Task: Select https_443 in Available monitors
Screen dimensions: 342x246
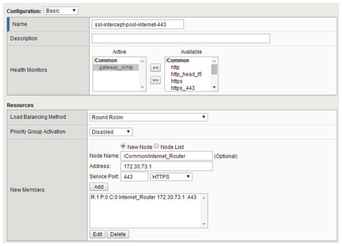Action: coord(183,88)
